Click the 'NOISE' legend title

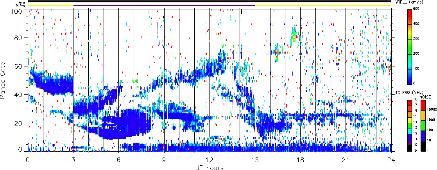(426, 96)
